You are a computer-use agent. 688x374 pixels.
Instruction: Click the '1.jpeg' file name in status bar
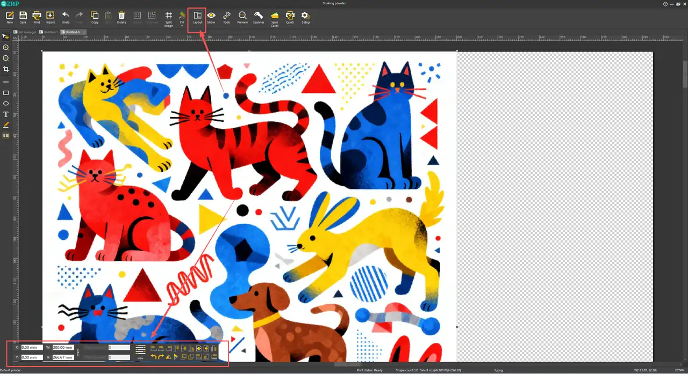click(499, 370)
